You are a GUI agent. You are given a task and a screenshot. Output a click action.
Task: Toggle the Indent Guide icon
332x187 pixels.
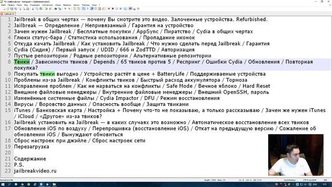(x=91, y=9)
